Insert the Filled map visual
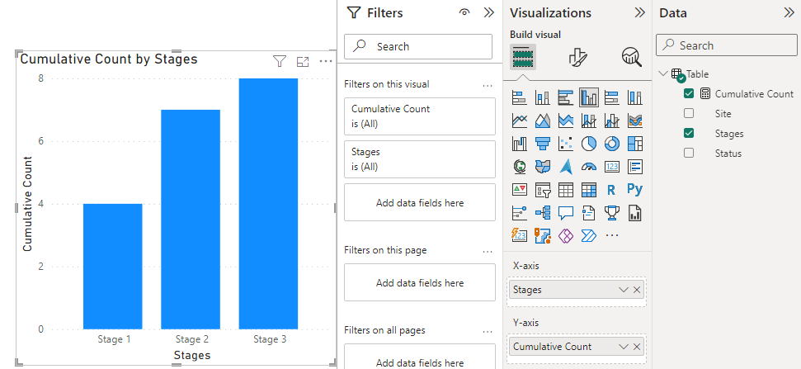Image resolution: width=801 pixels, height=369 pixels. point(543,167)
